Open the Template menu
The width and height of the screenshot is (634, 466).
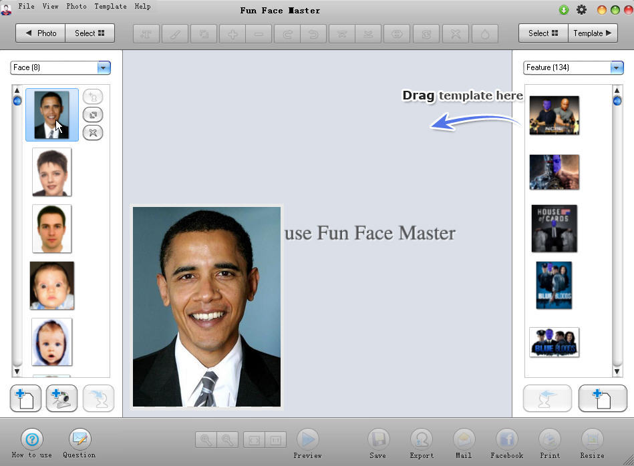click(x=110, y=6)
